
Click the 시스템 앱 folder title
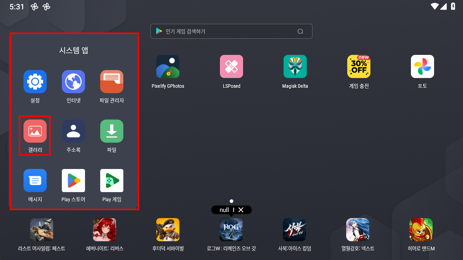[x=74, y=50]
